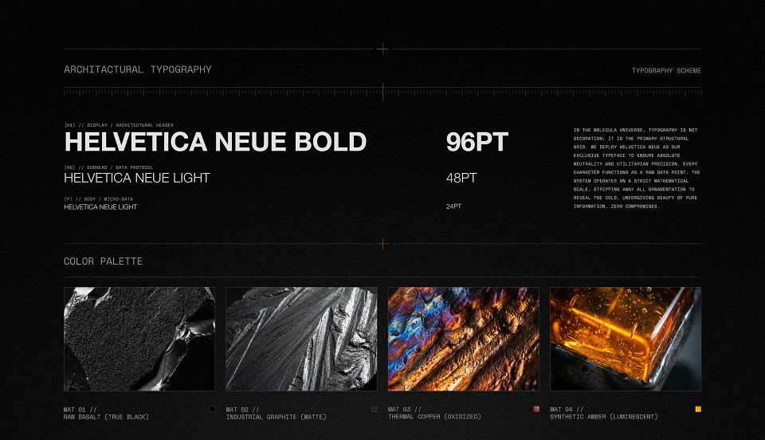The height and width of the screenshot is (440, 765).
Task: Select the 'HELVETICA NEUE BOLD' display heading
Action: click(215, 142)
